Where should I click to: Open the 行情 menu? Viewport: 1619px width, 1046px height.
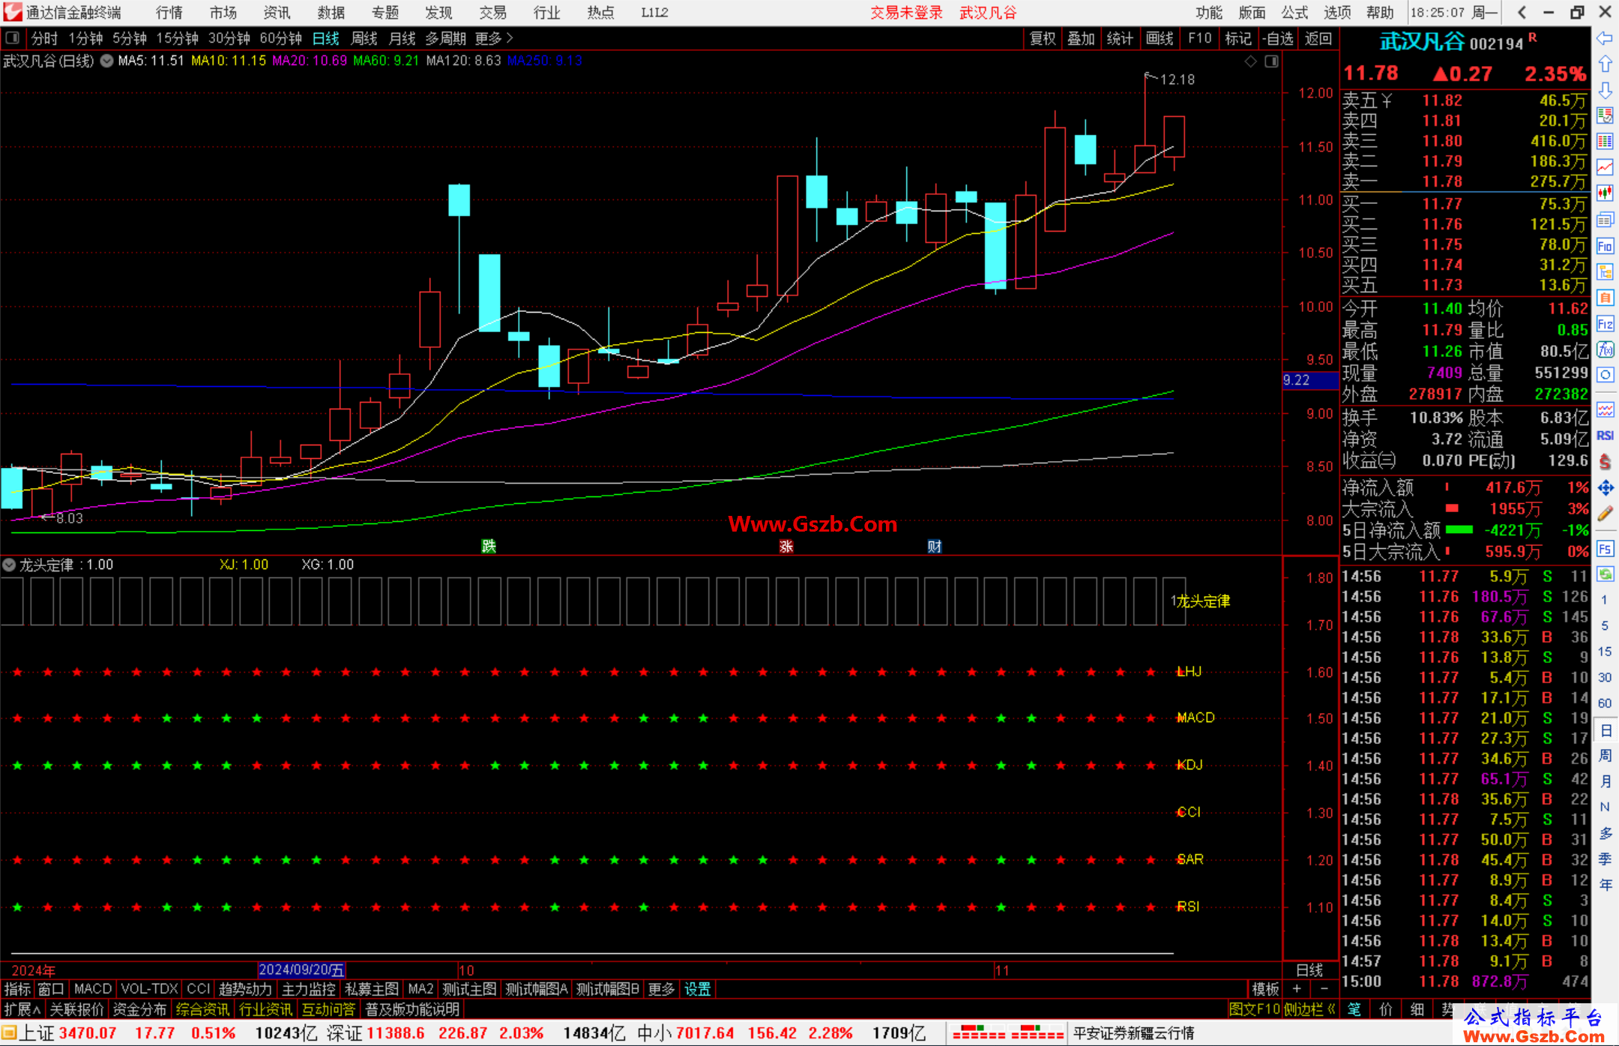point(169,13)
